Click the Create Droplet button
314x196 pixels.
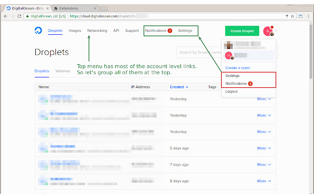click(x=242, y=31)
